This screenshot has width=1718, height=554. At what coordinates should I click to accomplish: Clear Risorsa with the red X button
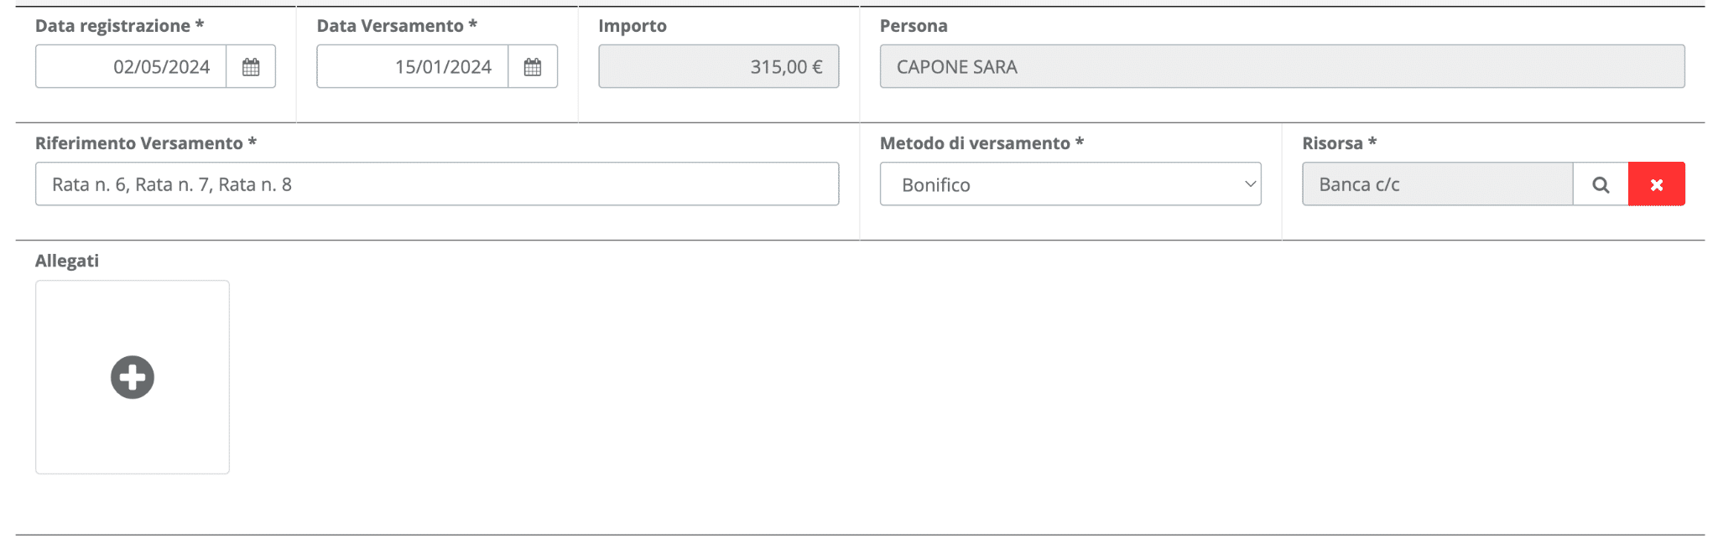(1657, 184)
